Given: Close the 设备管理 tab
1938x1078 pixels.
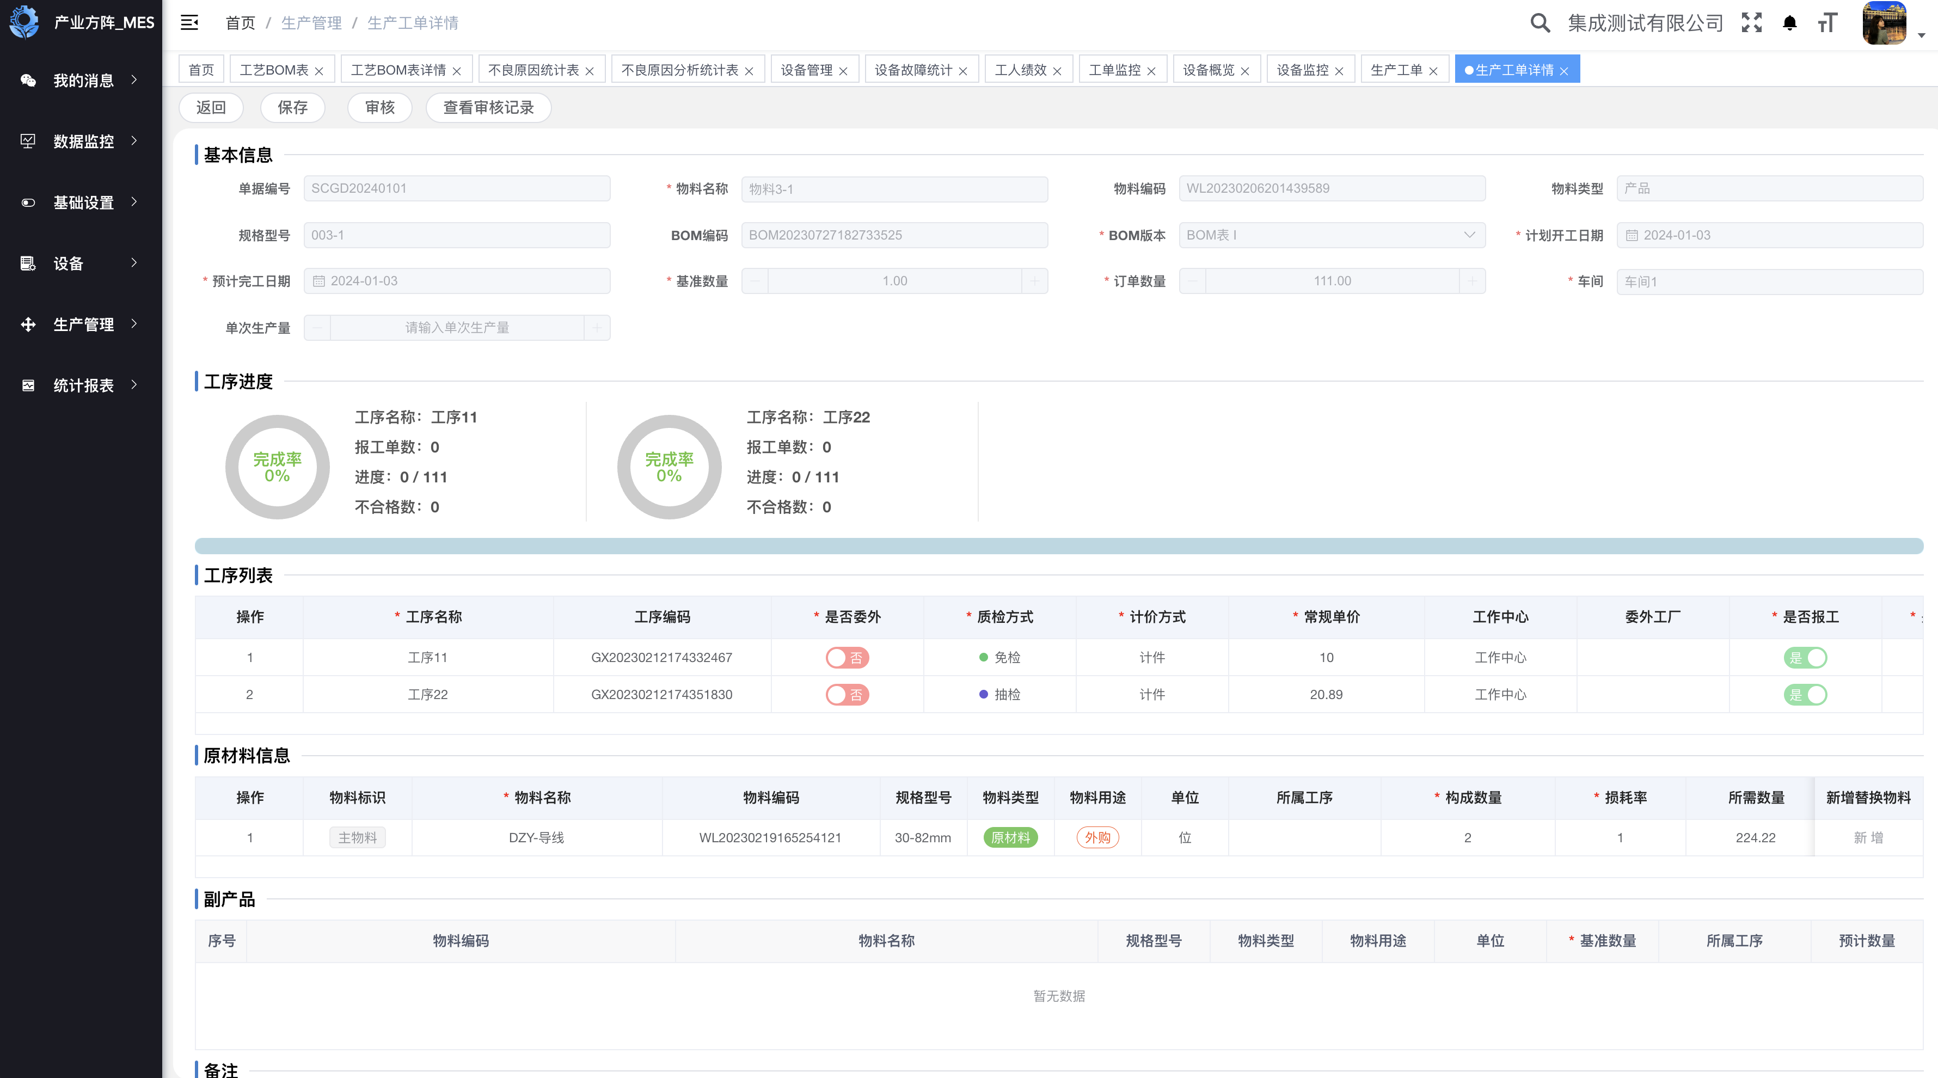Looking at the screenshot, I should click(x=843, y=71).
